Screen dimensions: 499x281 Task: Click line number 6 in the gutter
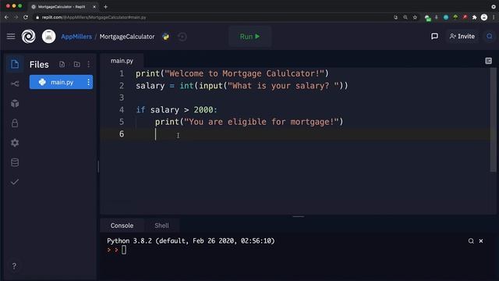pos(122,134)
